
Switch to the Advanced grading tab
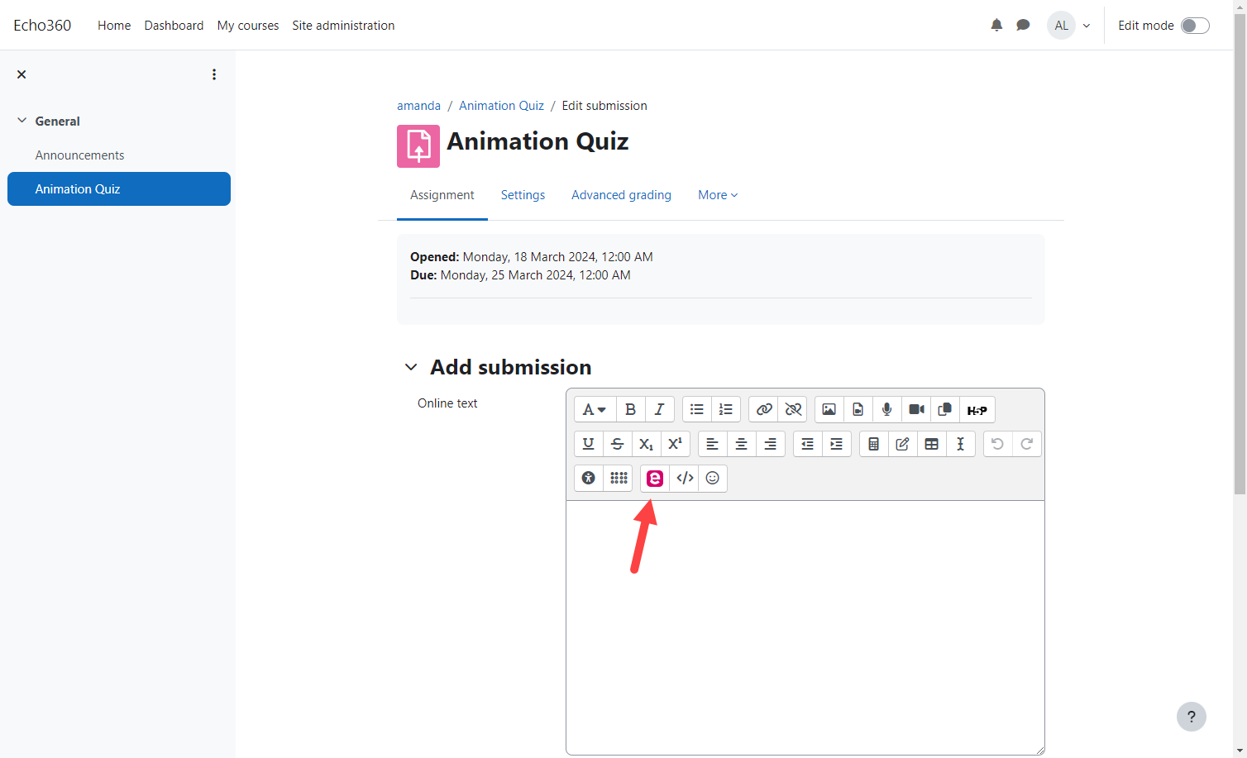(x=621, y=195)
